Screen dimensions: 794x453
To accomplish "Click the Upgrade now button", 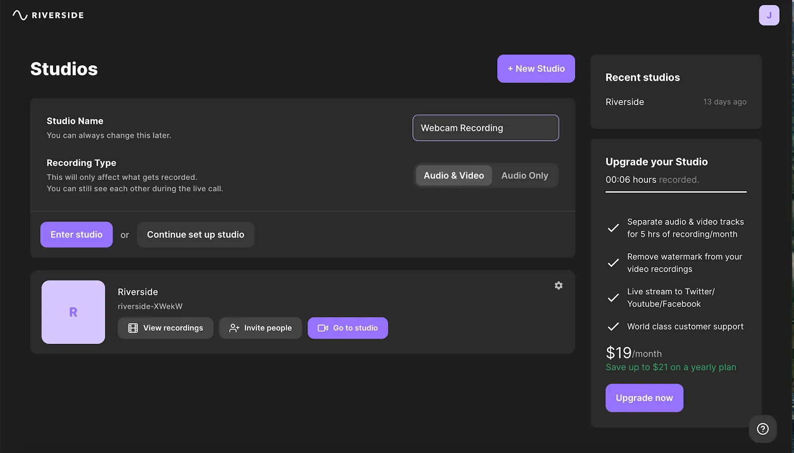I will coord(644,397).
